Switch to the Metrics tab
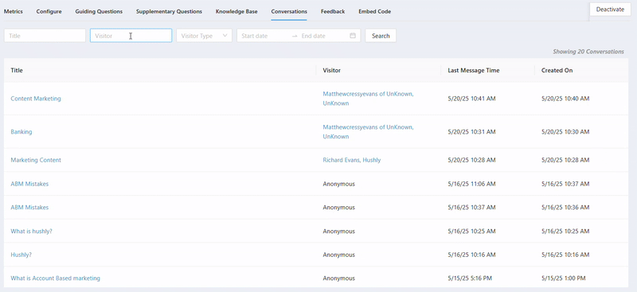Viewport: 637px width, 292px height. pyautogui.click(x=14, y=11)
